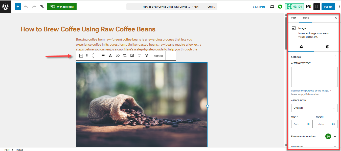Expand the Attributes panel
The width and height of the screenshot is (341, 151).
(335, 146)
